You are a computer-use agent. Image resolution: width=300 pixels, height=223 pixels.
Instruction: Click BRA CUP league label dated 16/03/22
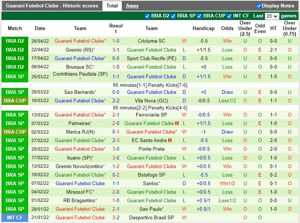pos(15,101)
